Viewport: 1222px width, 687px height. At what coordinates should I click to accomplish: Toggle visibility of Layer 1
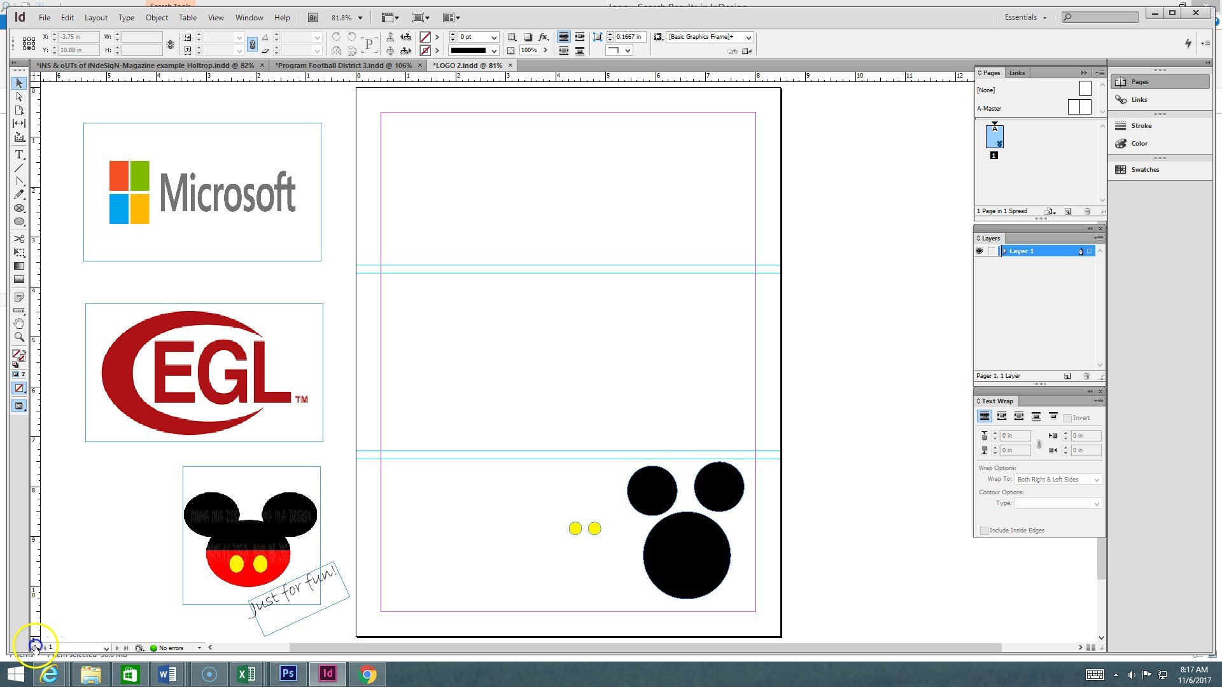coord(980,251)
